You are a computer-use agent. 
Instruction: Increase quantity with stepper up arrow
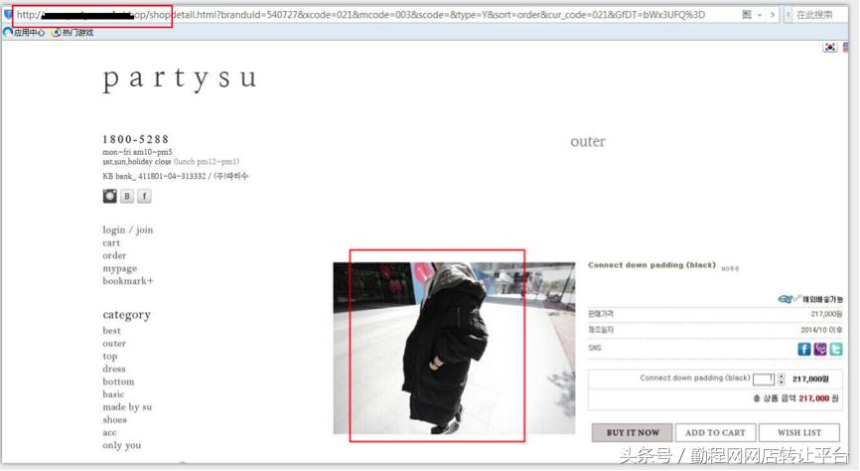coord(782,376)
